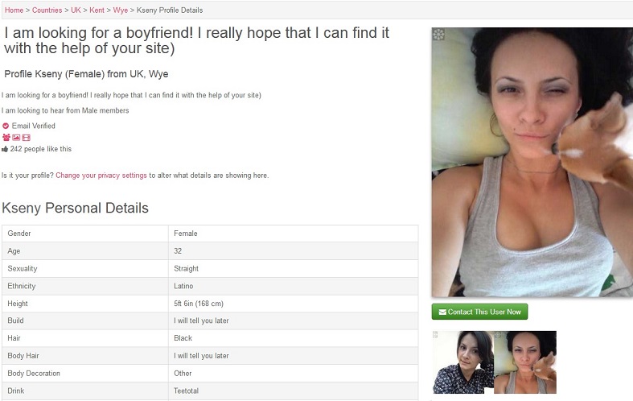This screenshot has height=401, width=633.
Task: Open the large main profile photo
Action: 532,162
